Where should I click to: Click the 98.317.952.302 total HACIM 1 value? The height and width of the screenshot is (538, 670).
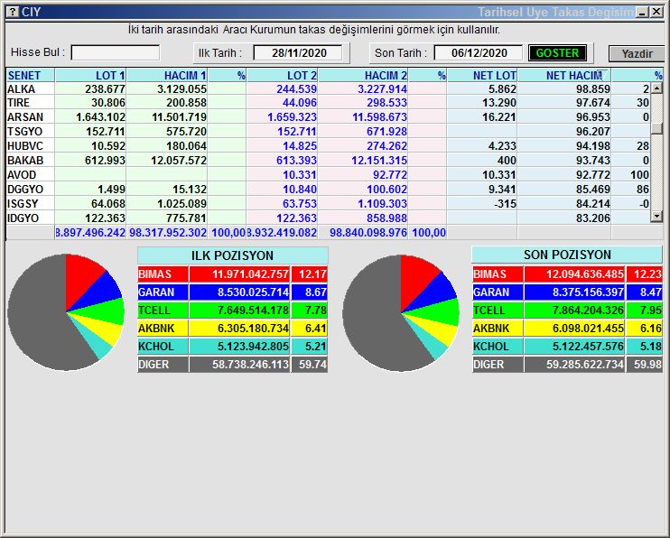pos(168,233)
